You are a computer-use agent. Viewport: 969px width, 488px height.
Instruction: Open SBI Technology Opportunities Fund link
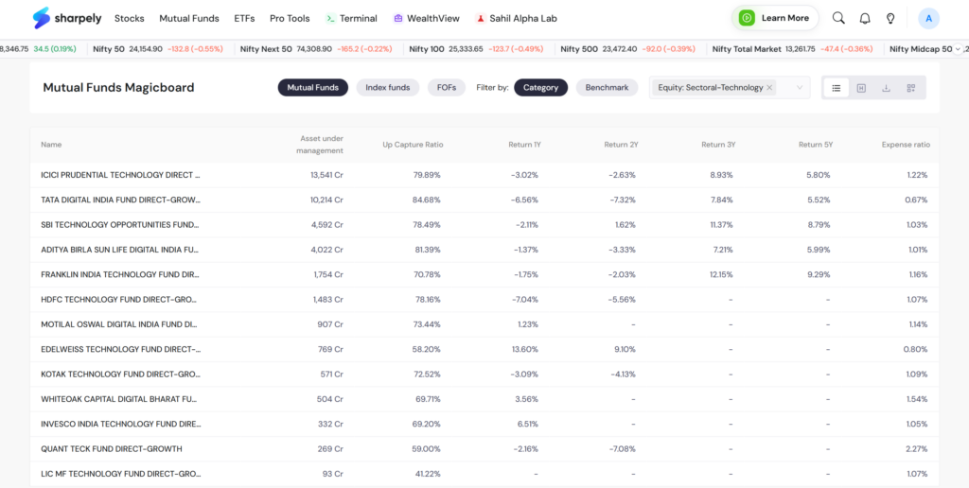point(119,225)
